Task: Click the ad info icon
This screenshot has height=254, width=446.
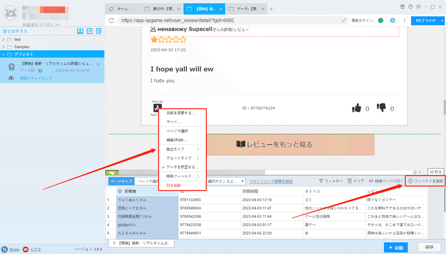Action: tap(415, 172)
